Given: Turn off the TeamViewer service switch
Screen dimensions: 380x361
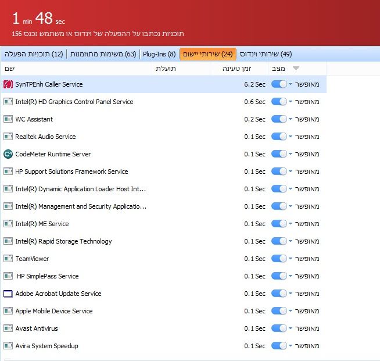Looking at the screenshot, I should coord(279,259).
